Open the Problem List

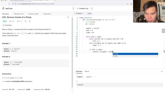(83, 9)
